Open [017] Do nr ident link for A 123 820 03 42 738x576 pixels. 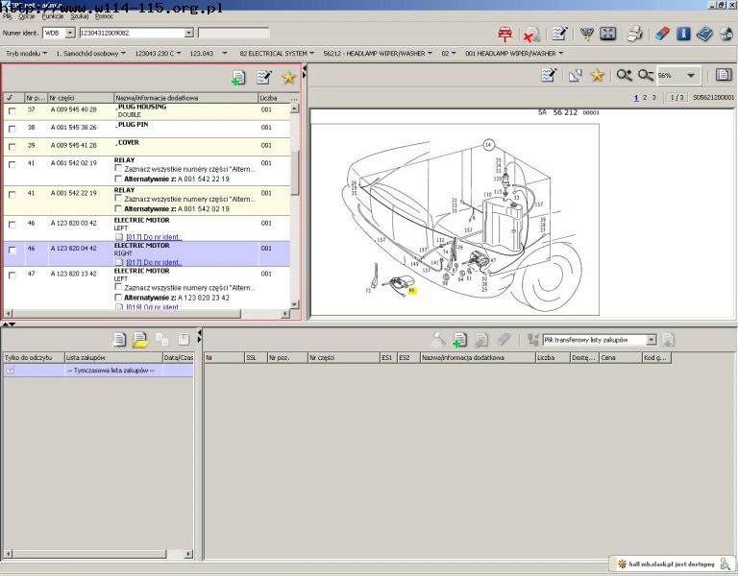tap(154, 237)
